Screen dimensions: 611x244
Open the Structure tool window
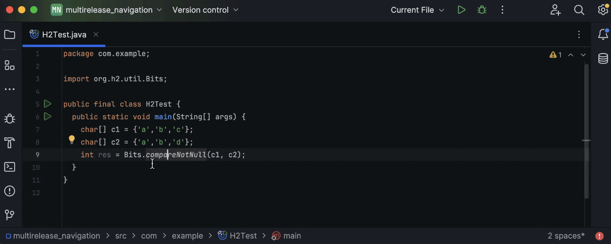click(9, 65)
